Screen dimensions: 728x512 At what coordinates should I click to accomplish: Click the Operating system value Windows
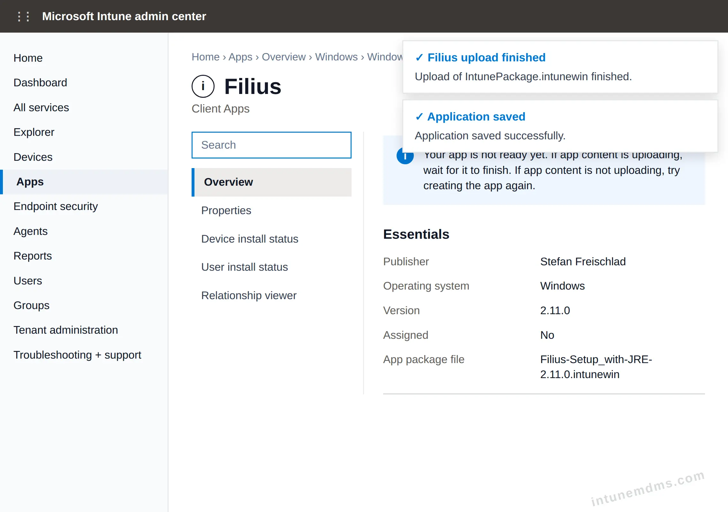[563, 286]
